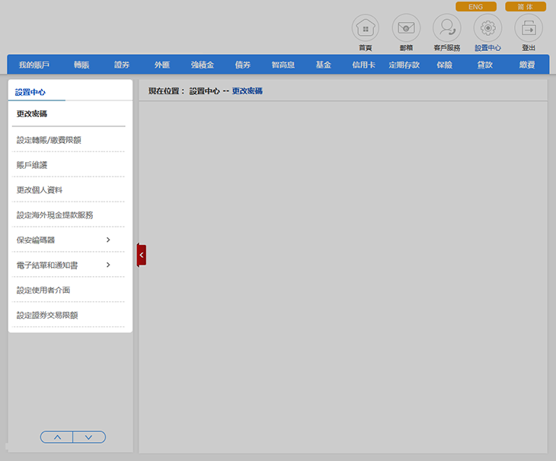The height and width of the screenshot is (461, 556).
Task: Click the Settings Center (設置中心) gear icon
Action: (487, 28)
